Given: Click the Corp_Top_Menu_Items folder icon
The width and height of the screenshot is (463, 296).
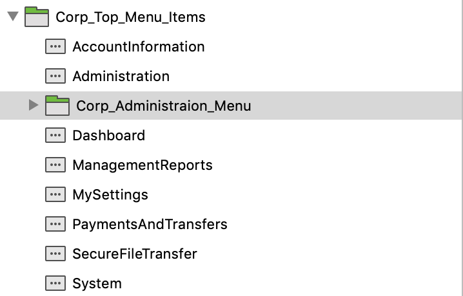Looking at the screenshot, I should pos(37,17).
